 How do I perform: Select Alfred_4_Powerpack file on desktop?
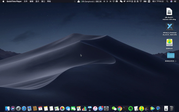(170, 29)
